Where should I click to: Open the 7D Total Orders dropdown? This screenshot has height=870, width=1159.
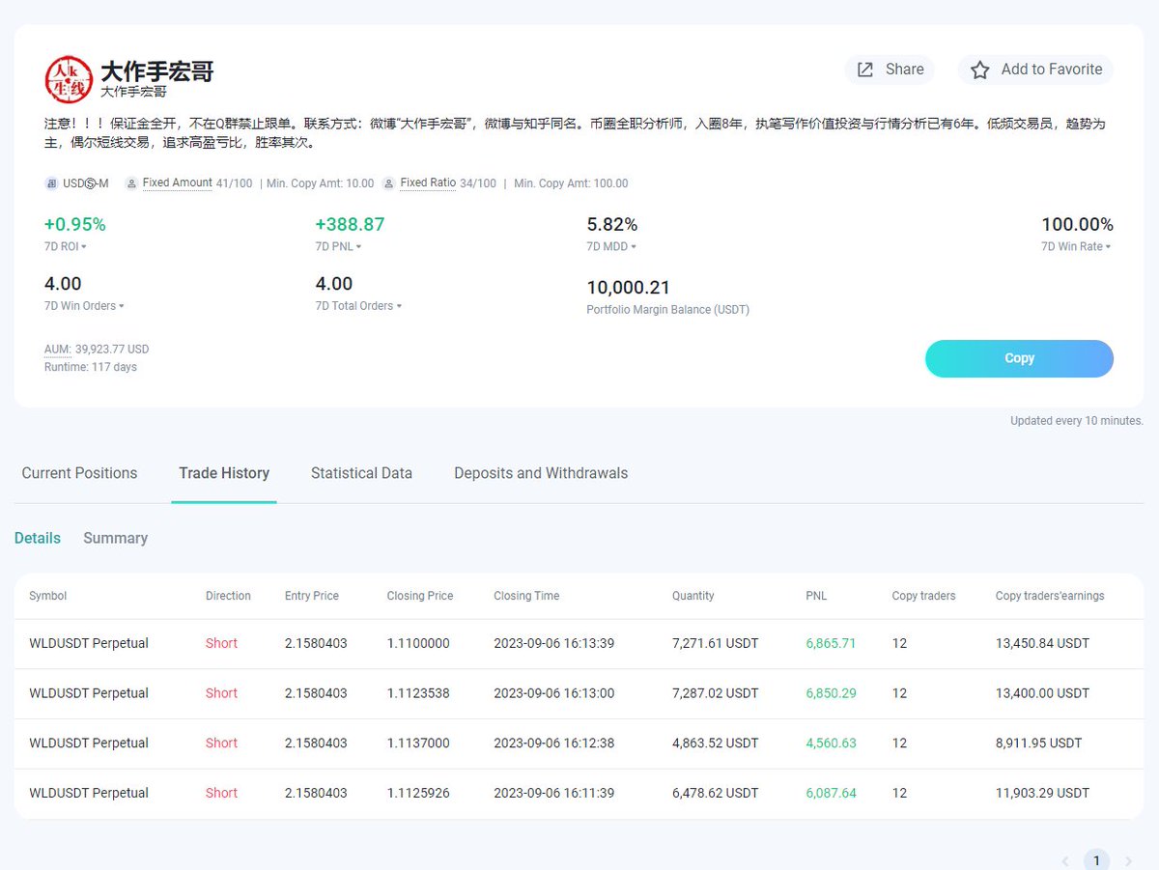(358, 306)
